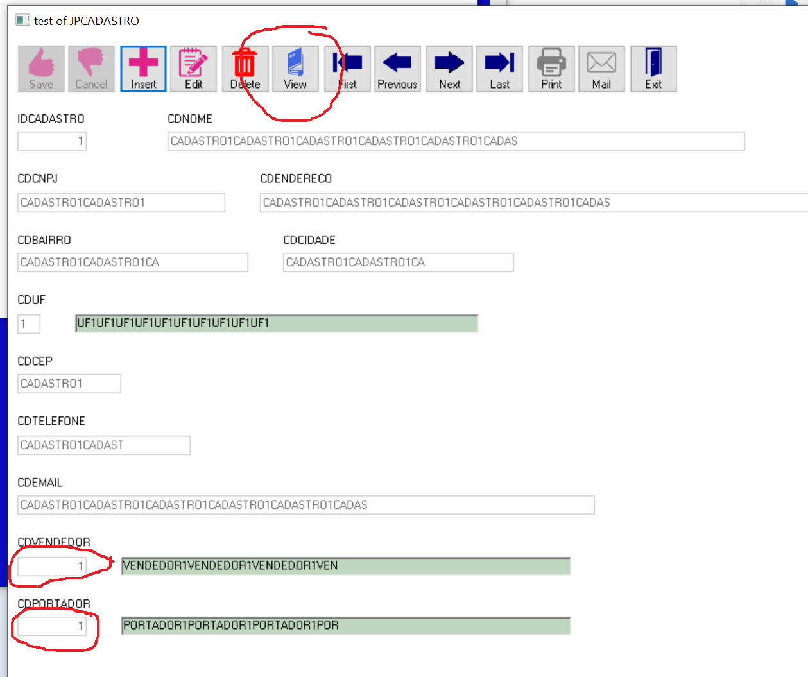Click the CDVENDEDOR code box
The height and width of the screenshot is (677, 808).
(x=52, y=567)
